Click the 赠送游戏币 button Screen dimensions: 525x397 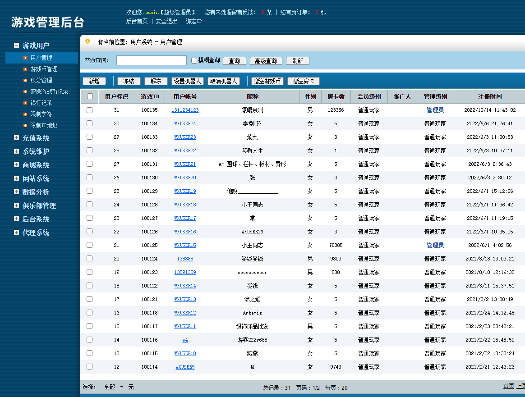click(x=267, y=81)
